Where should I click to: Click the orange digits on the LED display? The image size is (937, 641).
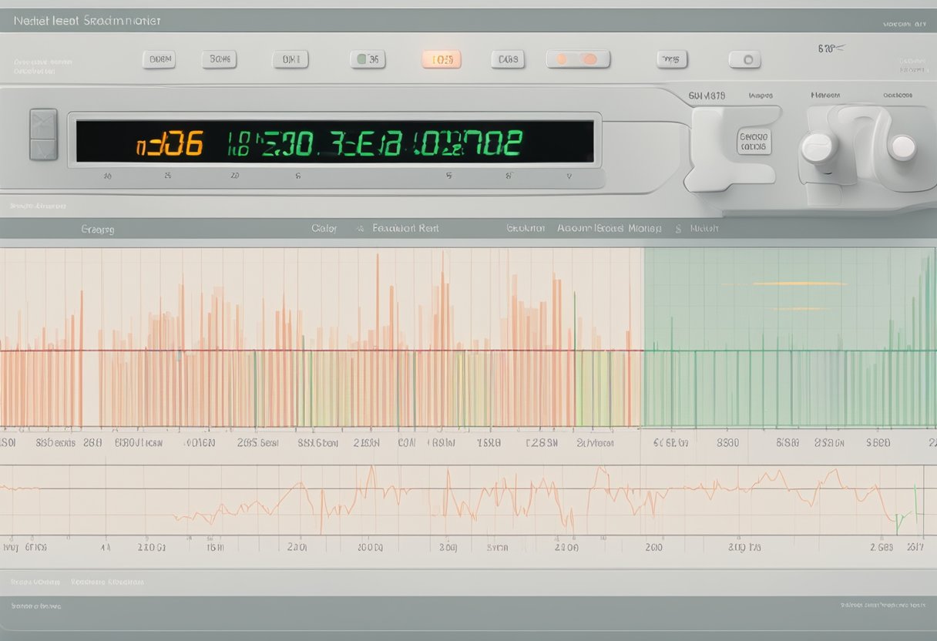coord(170,143)
